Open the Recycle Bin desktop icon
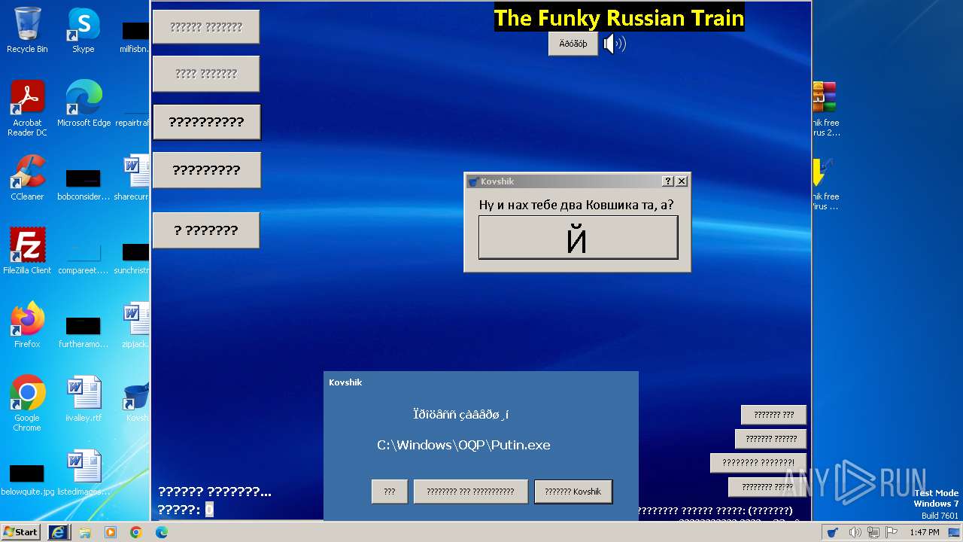The width and height of the screenshot is (963, 542). coord(27,30)
